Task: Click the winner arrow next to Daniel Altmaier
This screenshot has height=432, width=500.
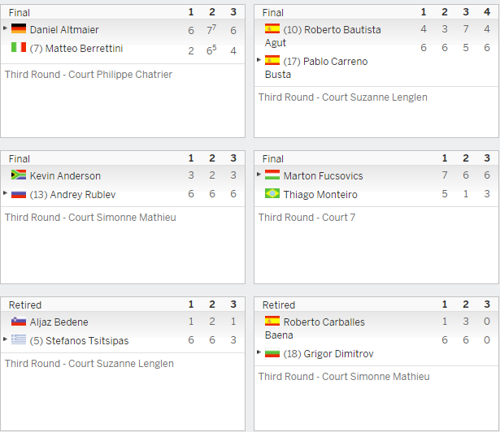Action: [x=5, y=28]
